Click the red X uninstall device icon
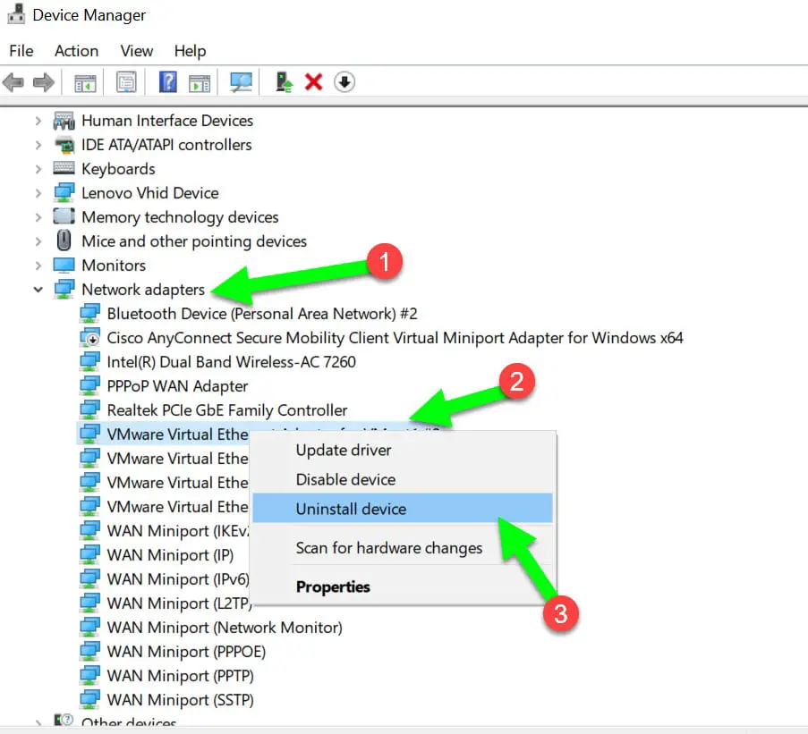Screen dimensions: 808x734 coord(313,82)
